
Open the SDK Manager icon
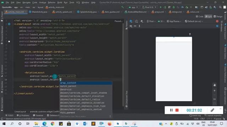point(215,7)
